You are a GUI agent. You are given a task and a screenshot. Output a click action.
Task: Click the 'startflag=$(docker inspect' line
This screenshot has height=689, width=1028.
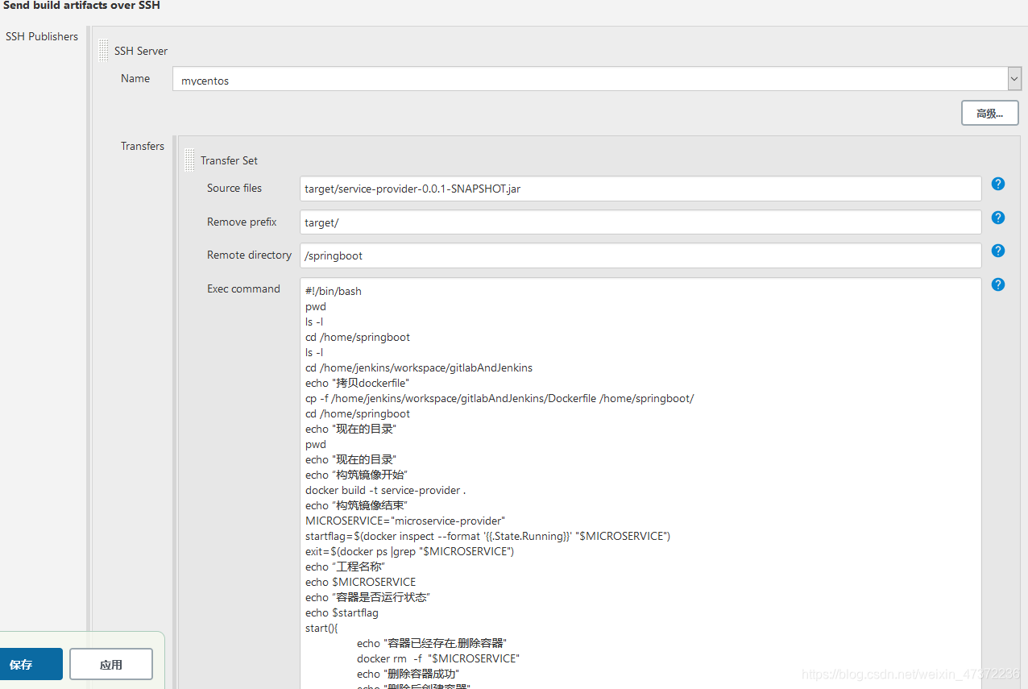coord(487,536)
